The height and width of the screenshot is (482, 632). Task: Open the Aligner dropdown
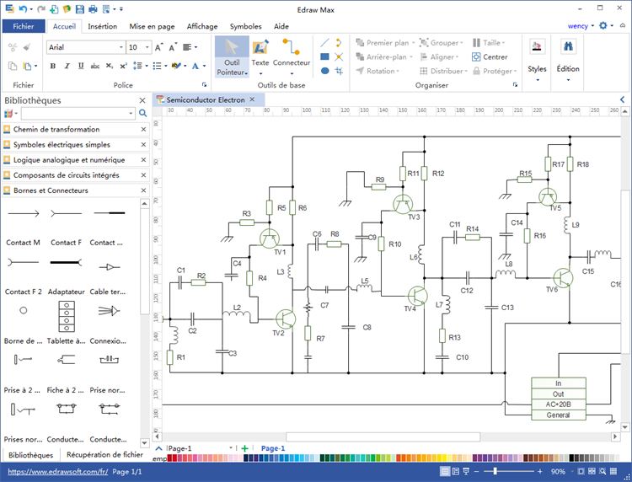[x=439, y=56]
